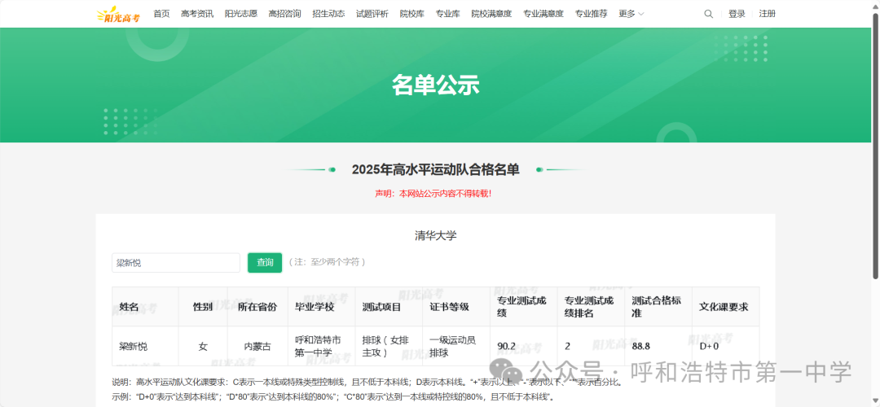Image resolution: width=880 pixels, height=407 pixels.
Task: Open the 专业库 nav item
Action: (x=448, y=14)
